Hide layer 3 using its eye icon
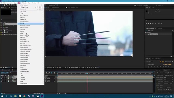Image resolution: width=174 pixels, height=98 pixels. pos(1,80)
